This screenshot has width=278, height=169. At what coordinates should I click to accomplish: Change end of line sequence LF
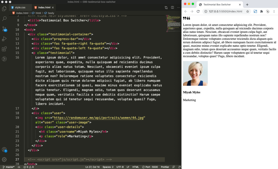[x=128, y=167]
